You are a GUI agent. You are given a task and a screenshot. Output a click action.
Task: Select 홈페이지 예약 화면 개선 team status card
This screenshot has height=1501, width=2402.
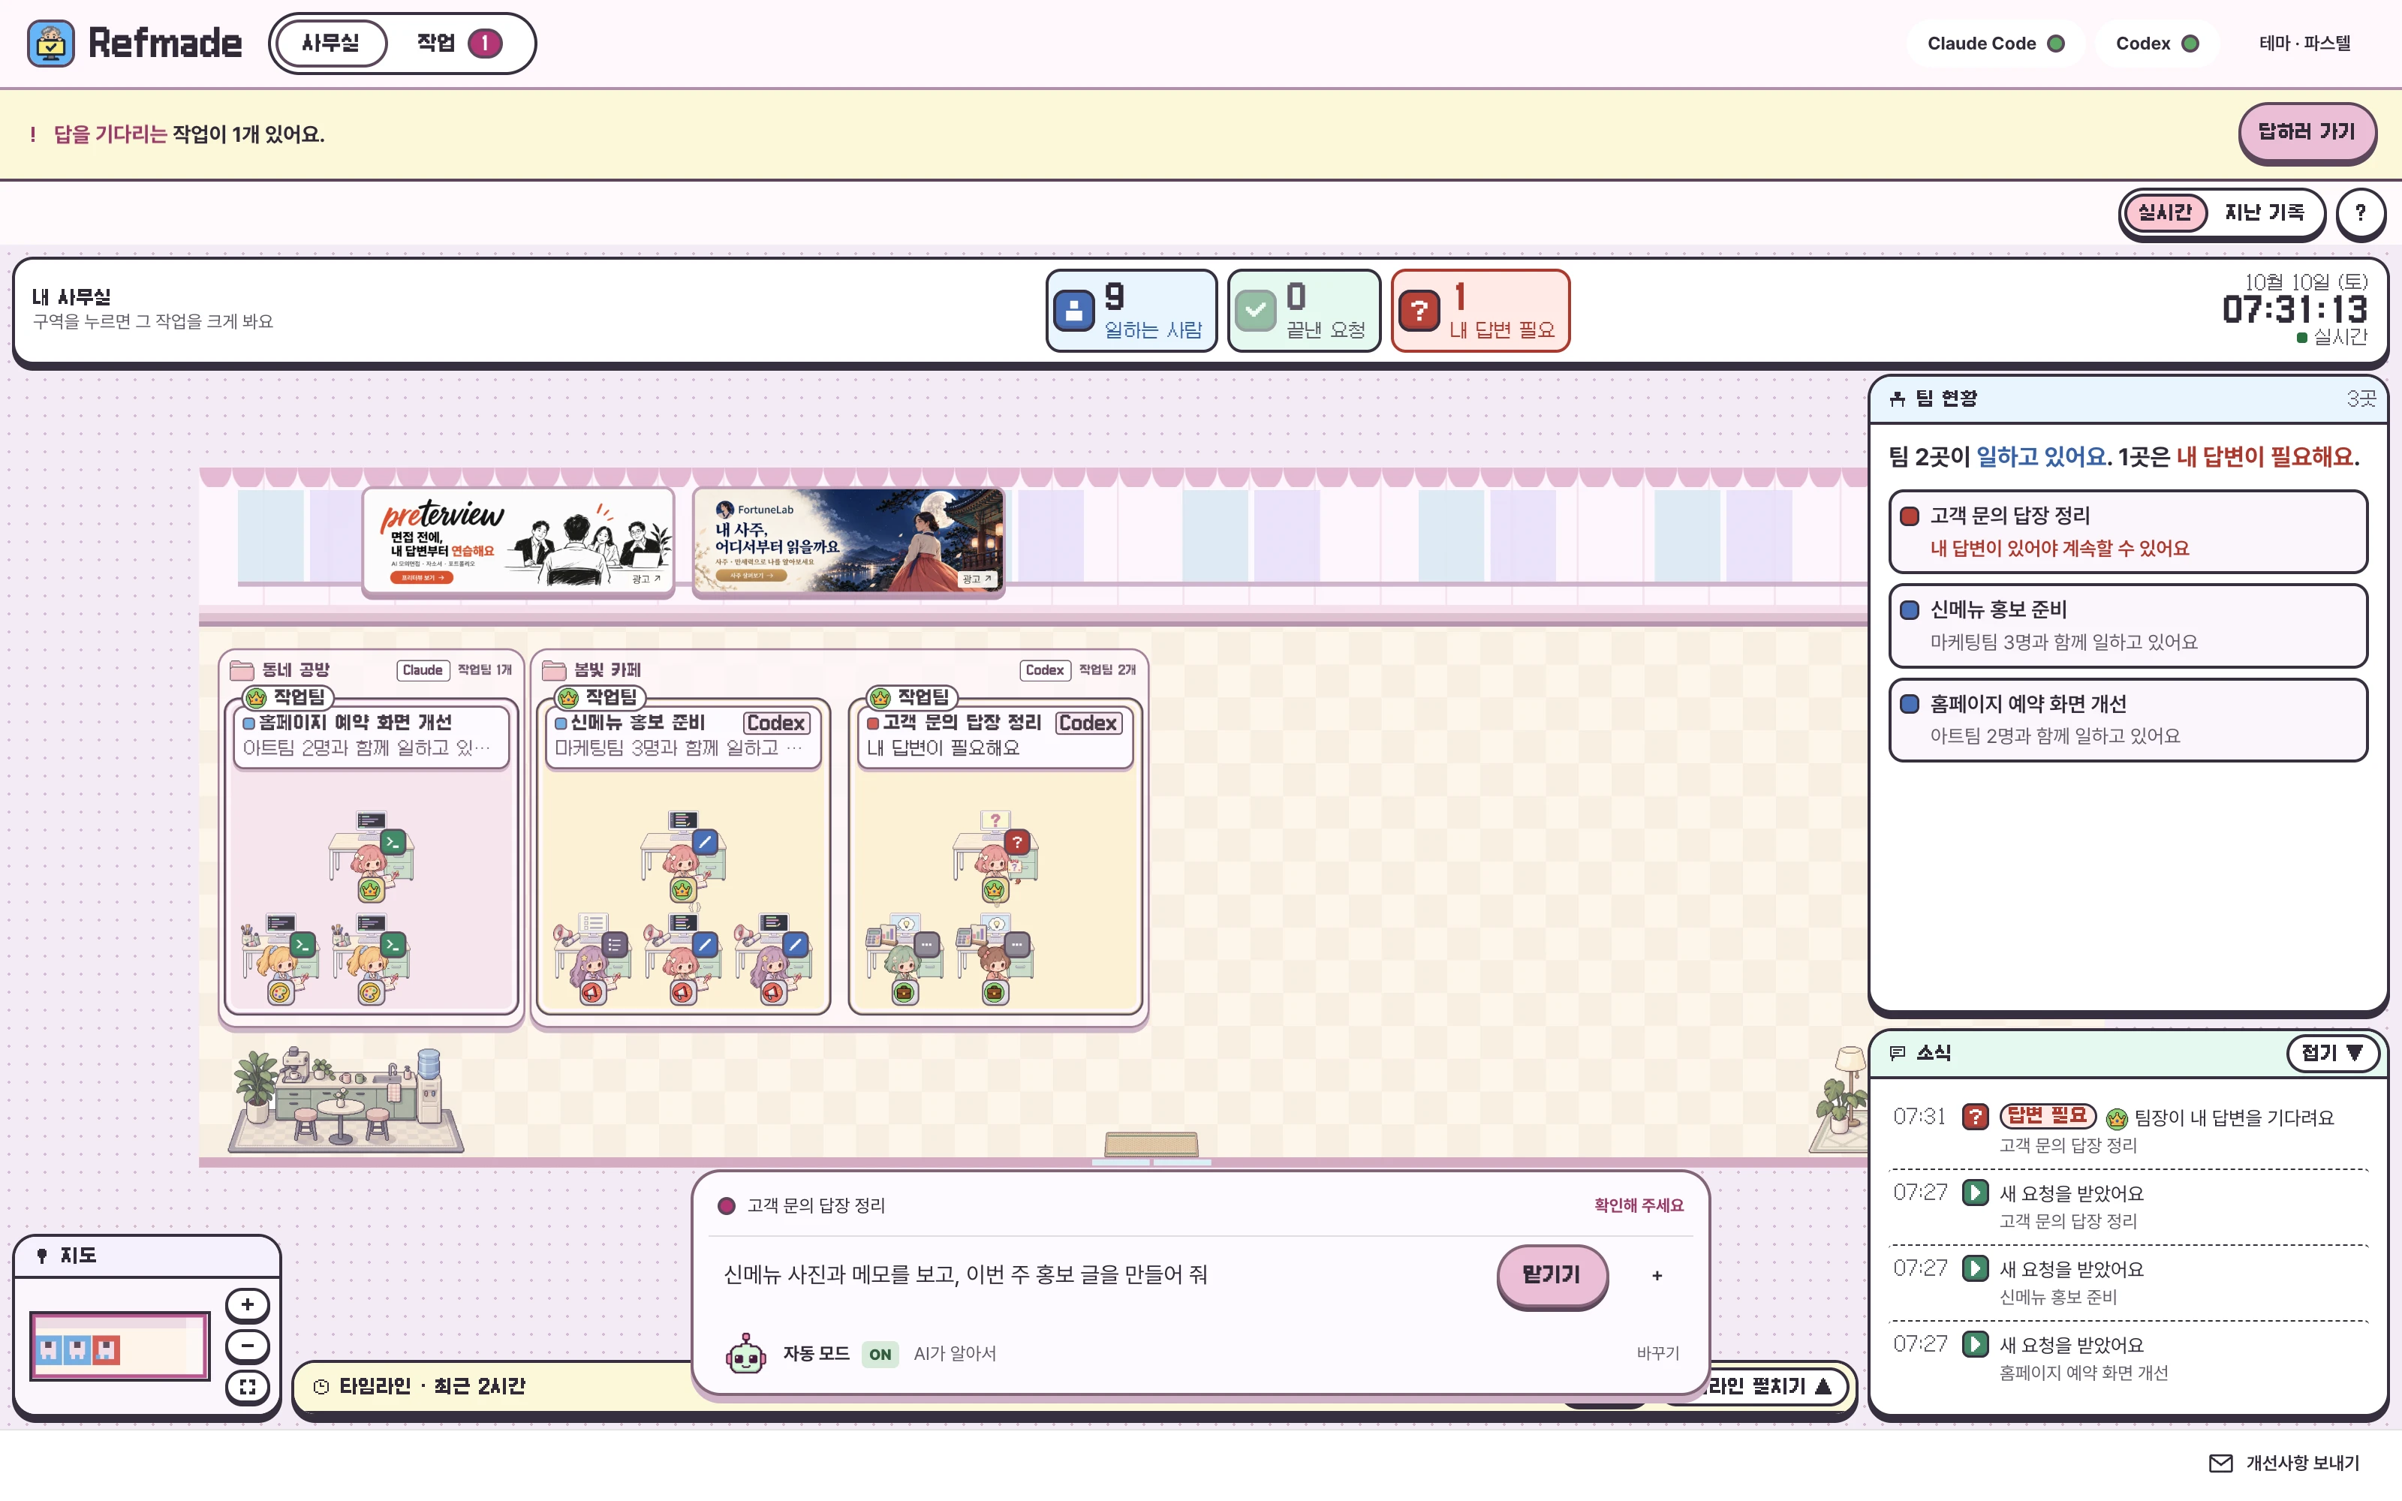pyautogui.click(x=2127, y=720)
